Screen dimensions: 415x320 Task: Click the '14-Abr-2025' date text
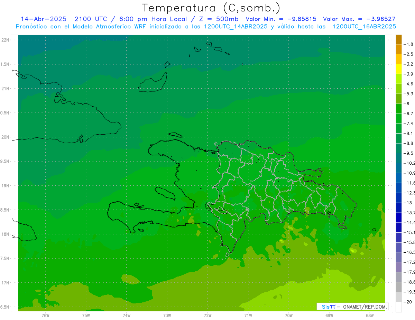(x=43, y=19)
